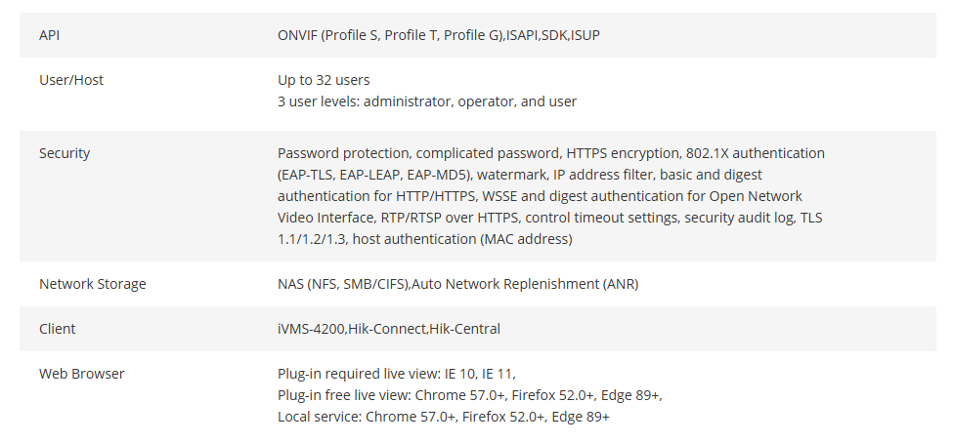The image size is (954, 443).
Task: Click the User/Host label
Action: point(71,80)
